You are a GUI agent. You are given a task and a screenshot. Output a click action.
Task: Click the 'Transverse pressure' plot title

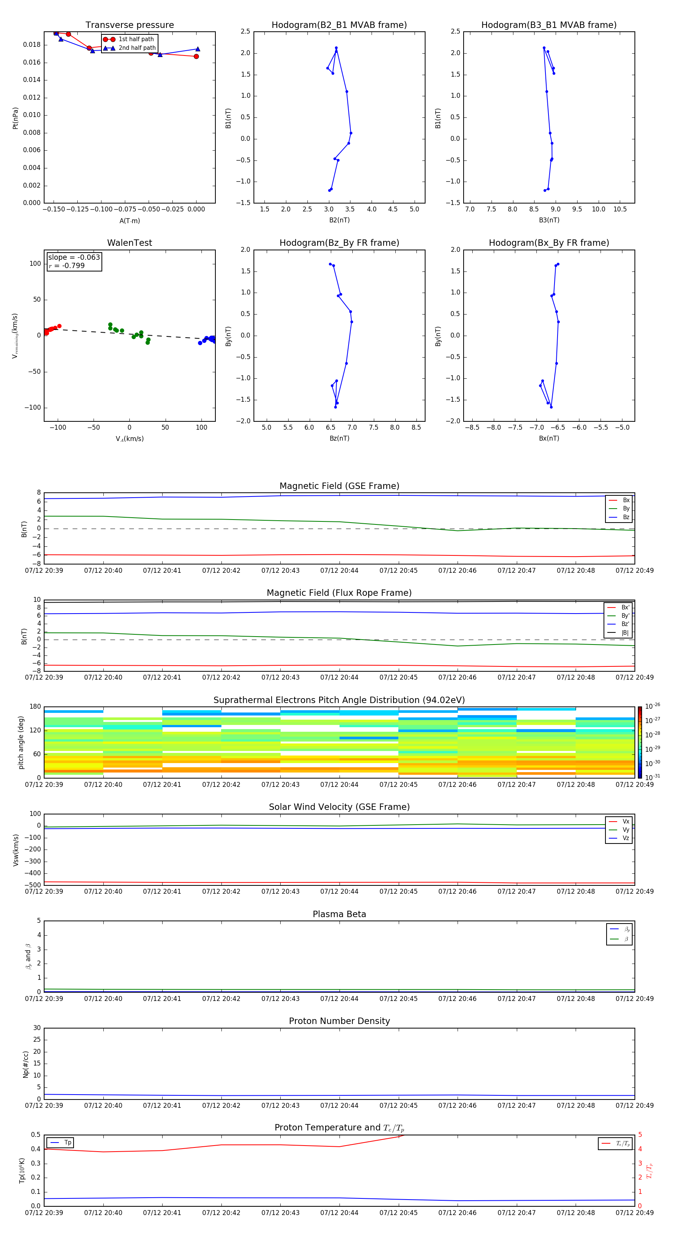(x=129, y=25)
